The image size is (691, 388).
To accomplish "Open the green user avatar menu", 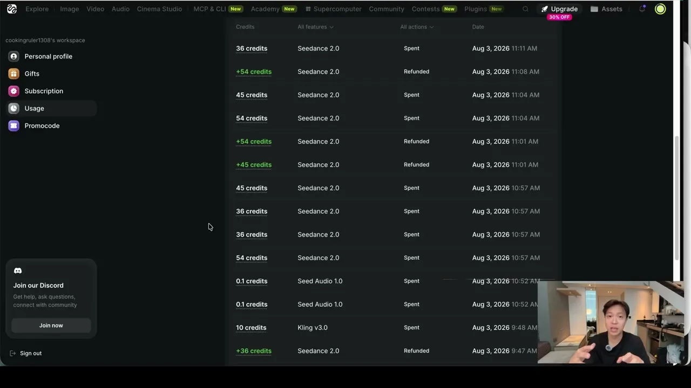I will pyautogui.click(x=660, y=9).
